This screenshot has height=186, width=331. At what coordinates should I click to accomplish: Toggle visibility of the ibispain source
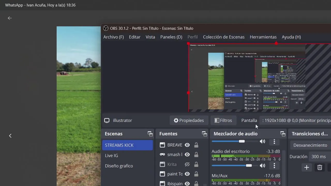[187, 184]
